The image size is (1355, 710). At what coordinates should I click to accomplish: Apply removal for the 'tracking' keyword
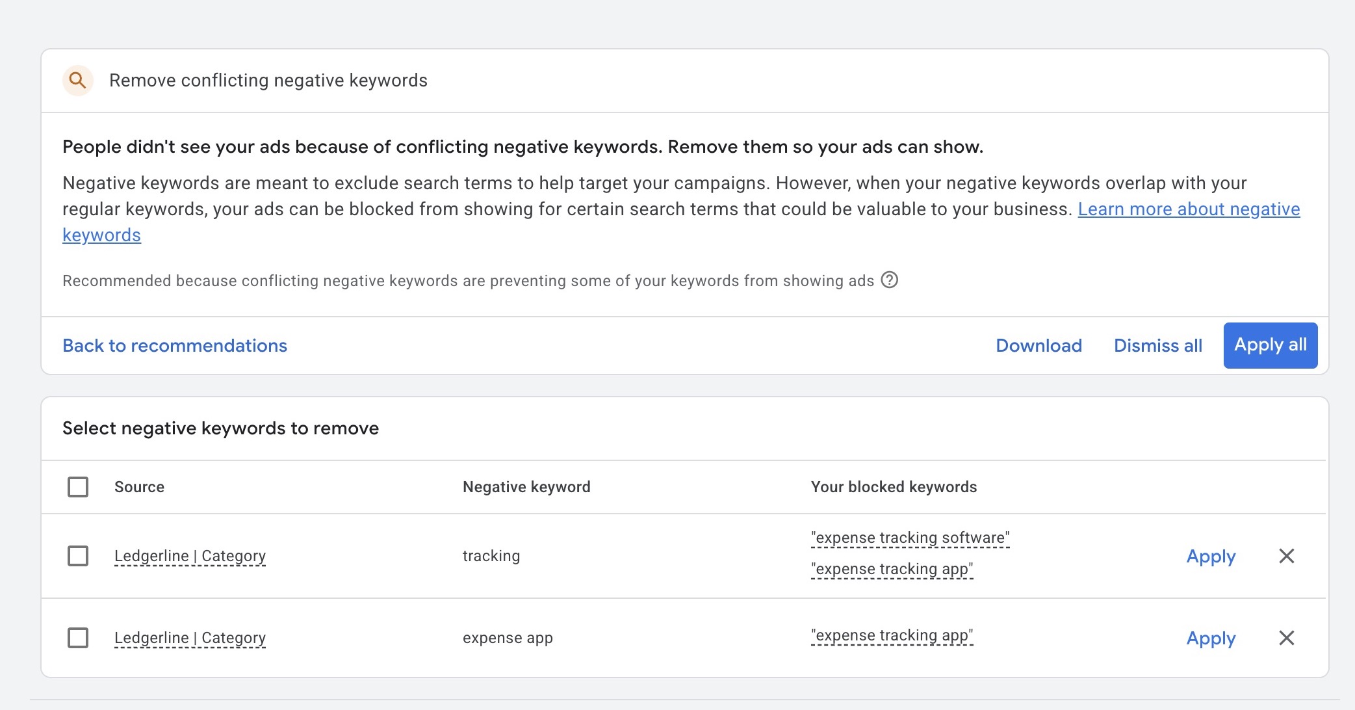[x=1211, y=557]
